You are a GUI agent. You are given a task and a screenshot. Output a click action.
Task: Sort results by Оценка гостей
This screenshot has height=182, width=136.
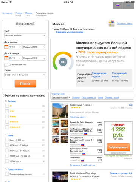pyautogui.click(x=112, y=97)
